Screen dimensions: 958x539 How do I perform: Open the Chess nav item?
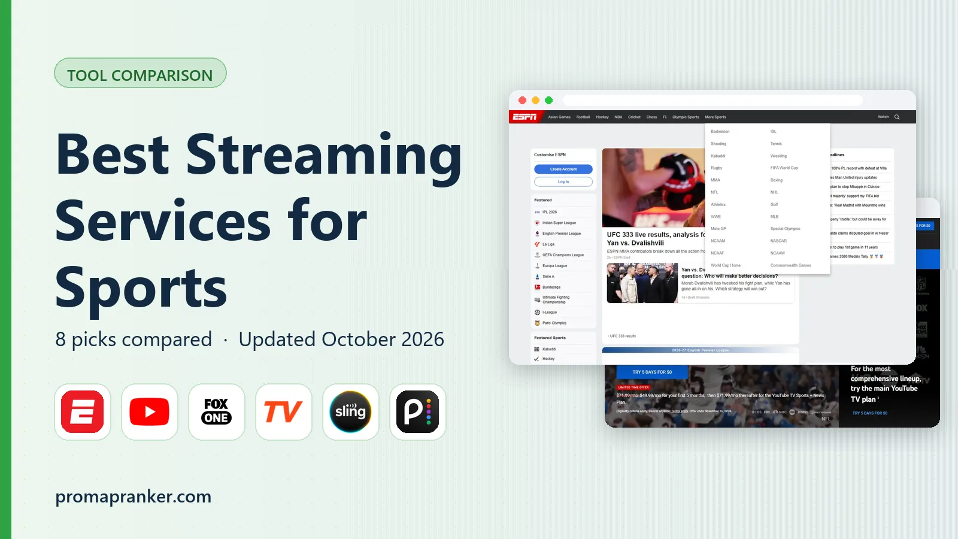(652, 117)
